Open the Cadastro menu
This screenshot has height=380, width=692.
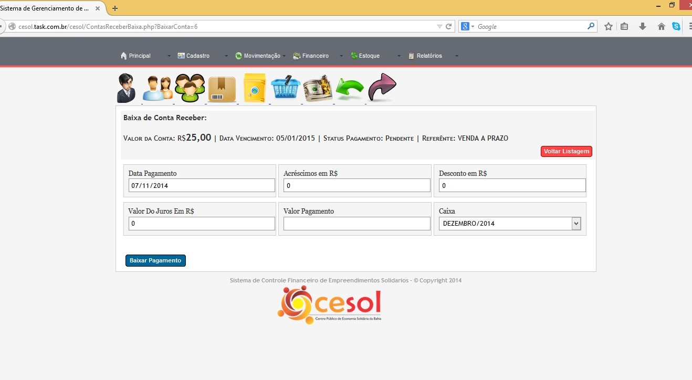pos(197,56)
